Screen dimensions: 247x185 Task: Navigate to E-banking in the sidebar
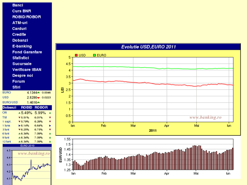pos(22,46)
